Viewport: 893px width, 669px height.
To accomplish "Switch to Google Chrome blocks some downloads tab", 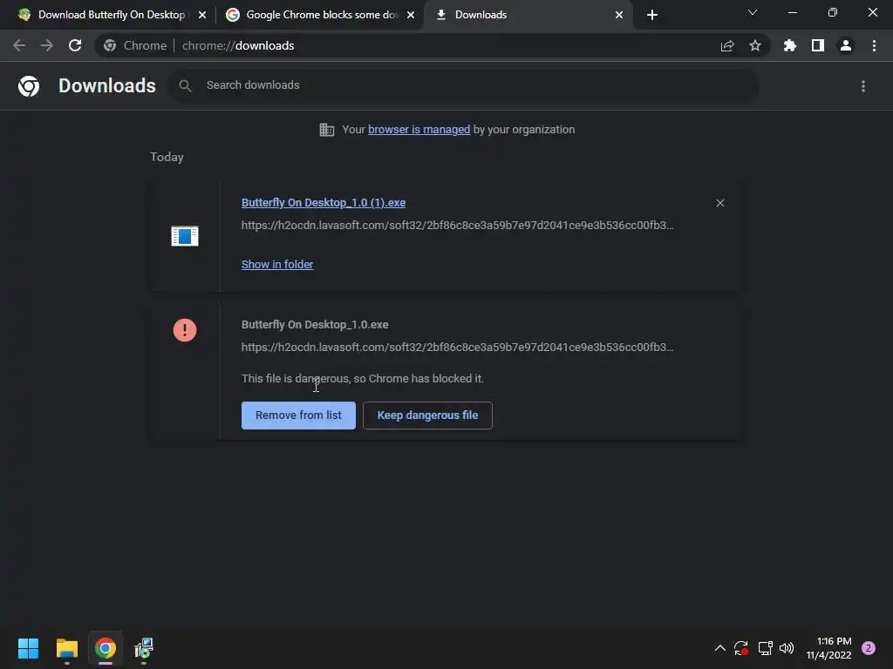I will pos(322,15).
